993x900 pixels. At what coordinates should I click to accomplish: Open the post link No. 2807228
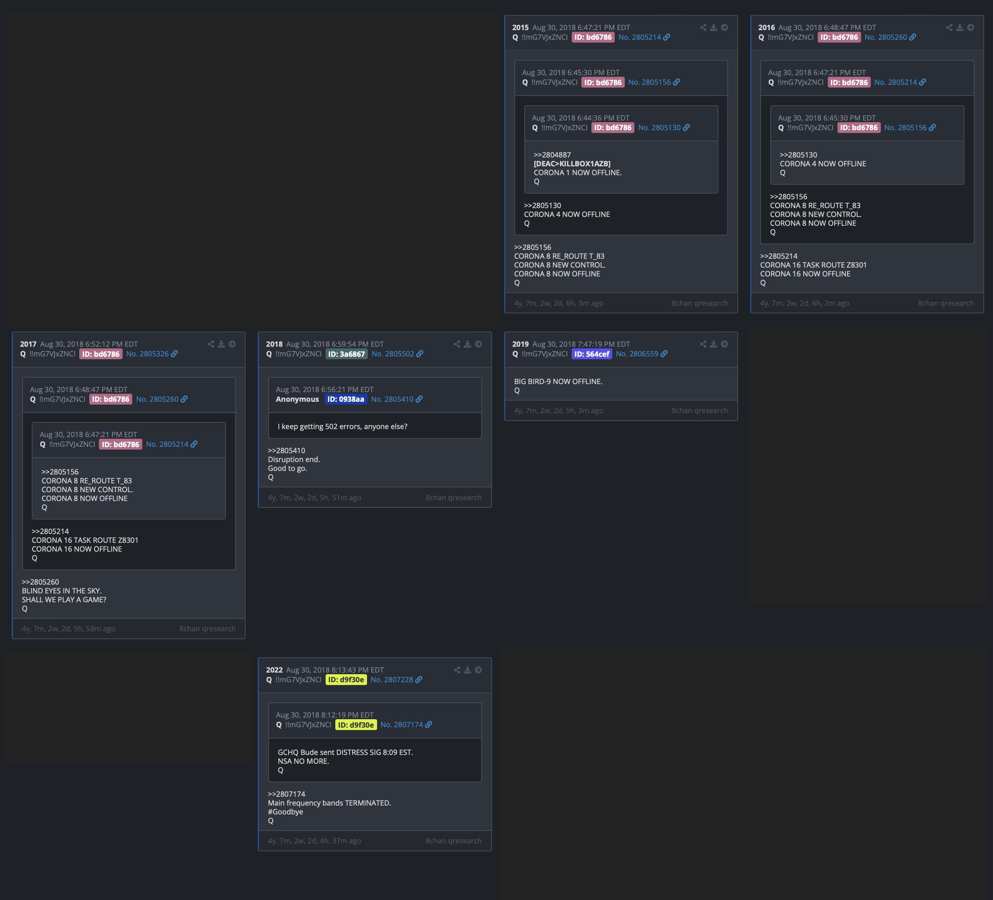tap(392, 680)
